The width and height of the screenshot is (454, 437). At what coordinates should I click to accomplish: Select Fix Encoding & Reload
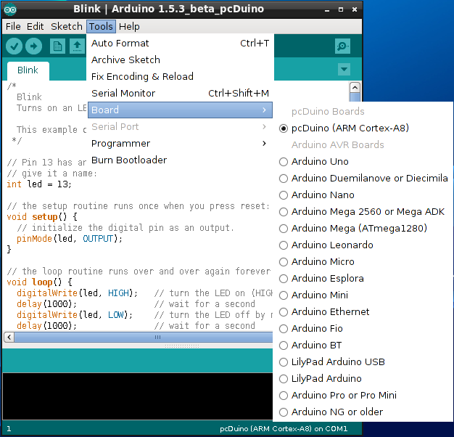click(x=180, y=76)
